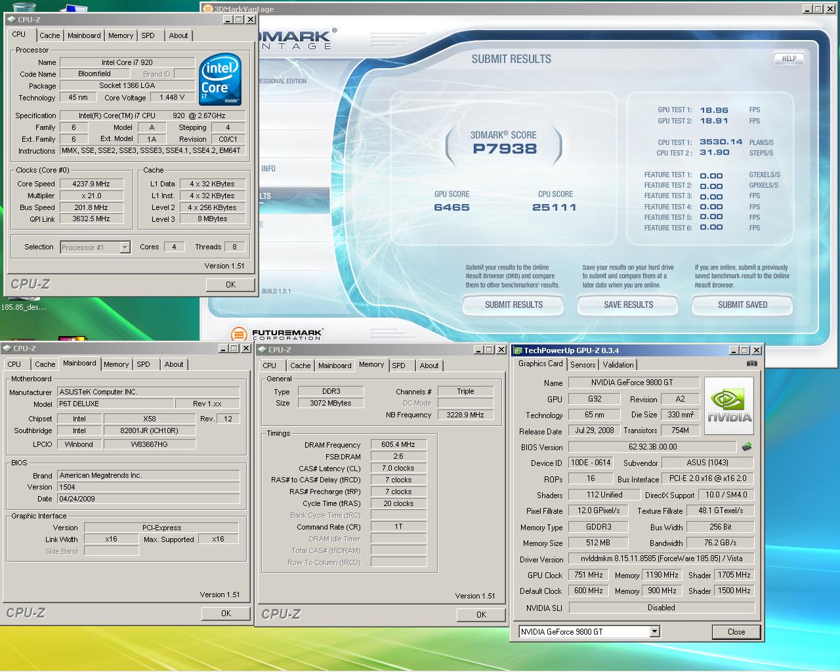The image size is (840, 672).
Task: Click the Driver Version field in GPU-Z
Action: (x=661, y=559)
